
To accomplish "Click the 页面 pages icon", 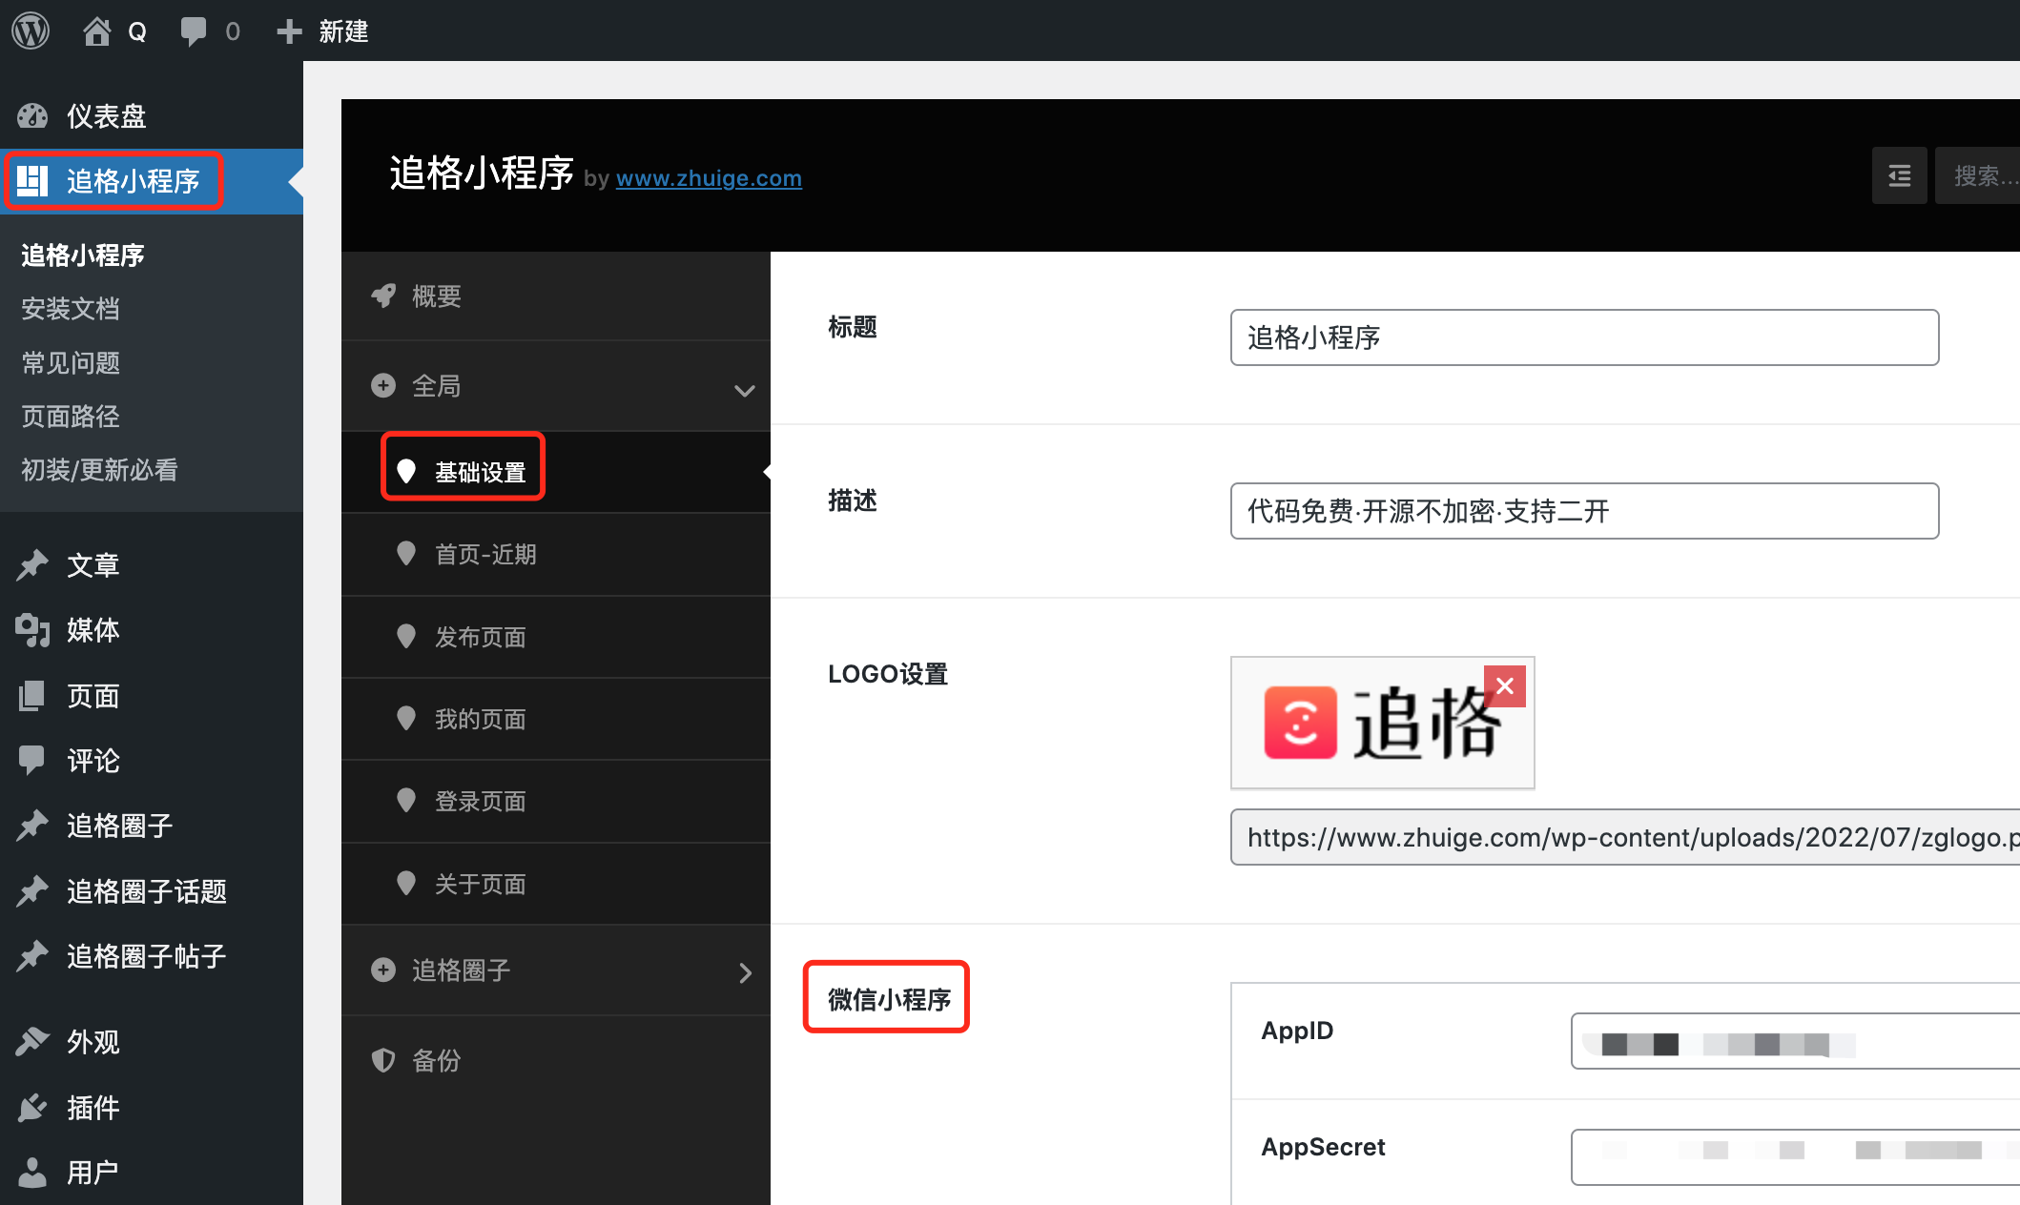I will 32,696.
